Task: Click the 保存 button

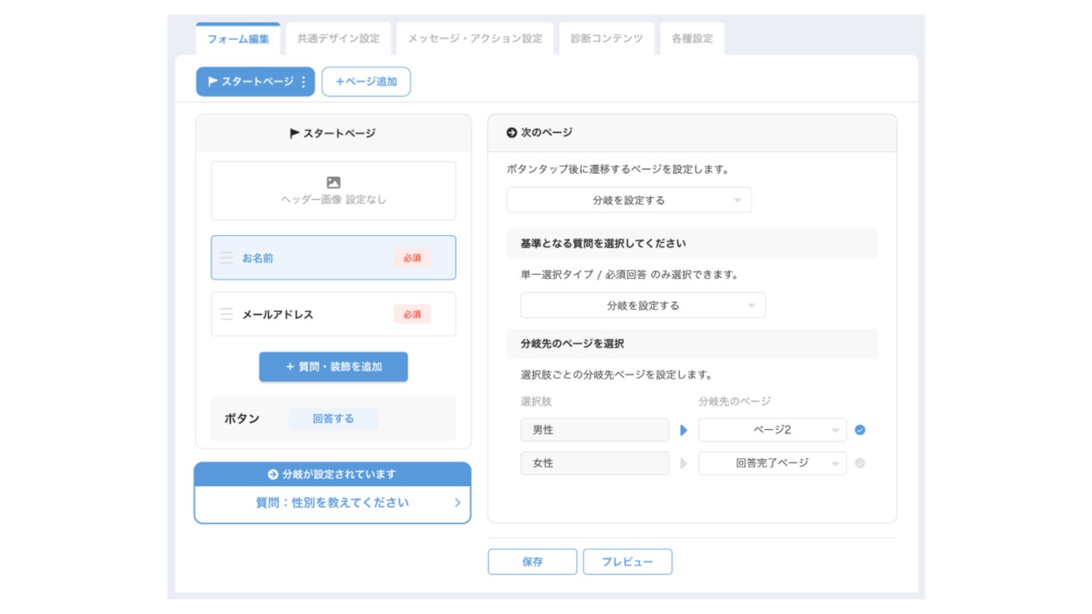Action: [x=532, y=561]
